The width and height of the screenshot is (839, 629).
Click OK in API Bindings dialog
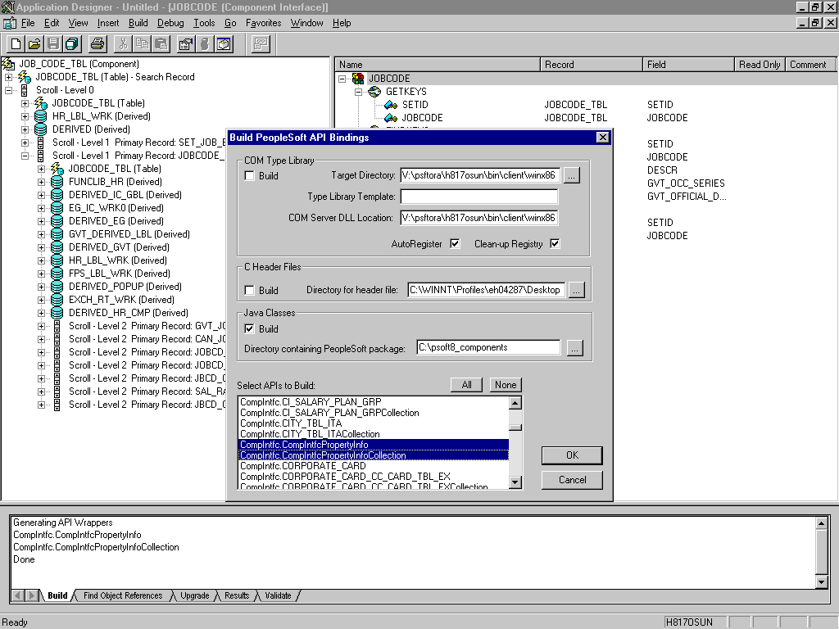click(572, 455)
